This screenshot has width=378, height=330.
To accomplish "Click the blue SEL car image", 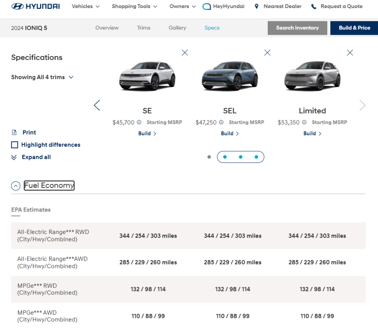I will point(229,76).
